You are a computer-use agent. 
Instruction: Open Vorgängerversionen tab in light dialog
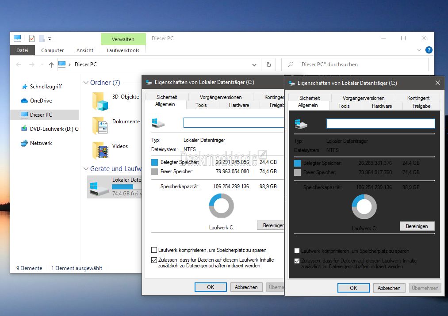pos(221,97)
